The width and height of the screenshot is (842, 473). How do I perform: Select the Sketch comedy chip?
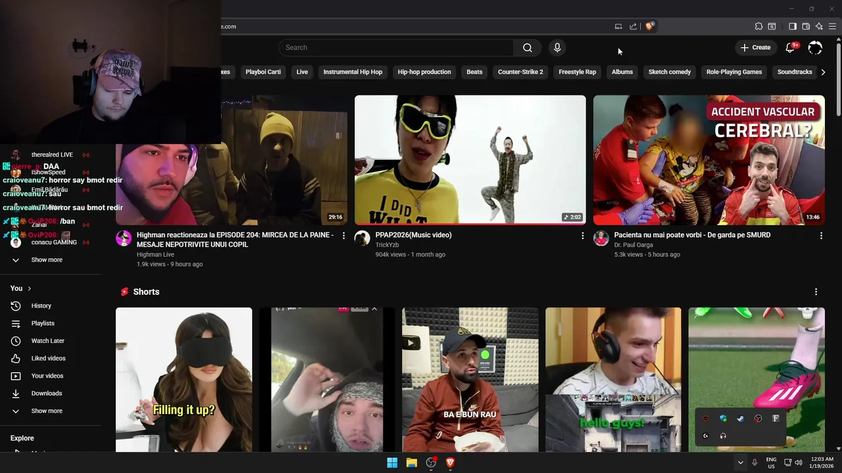click(670, 72)
